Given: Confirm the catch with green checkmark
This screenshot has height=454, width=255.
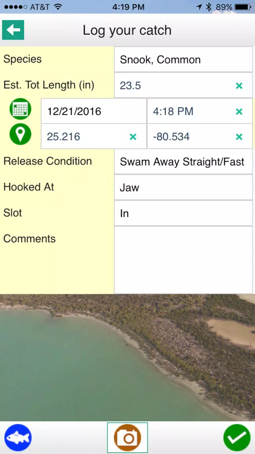Looking at the screenshot, I should tap(237, 438).
